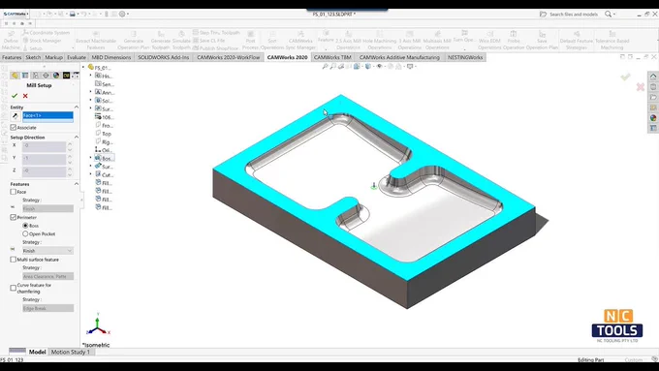
Task: Open the CAMWorks TBM tab
Action: (332, 57)
